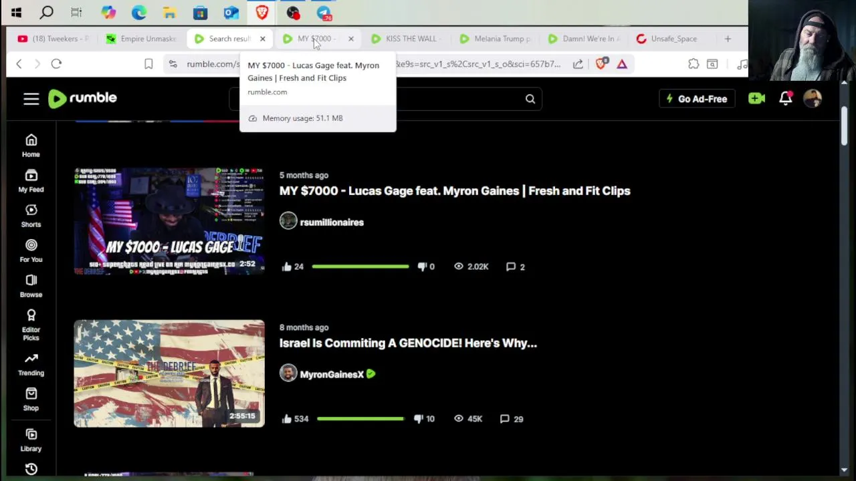Viewport: 856px width, 481px height.
Task: Click the Rumble logo
Action: (82, 98)
